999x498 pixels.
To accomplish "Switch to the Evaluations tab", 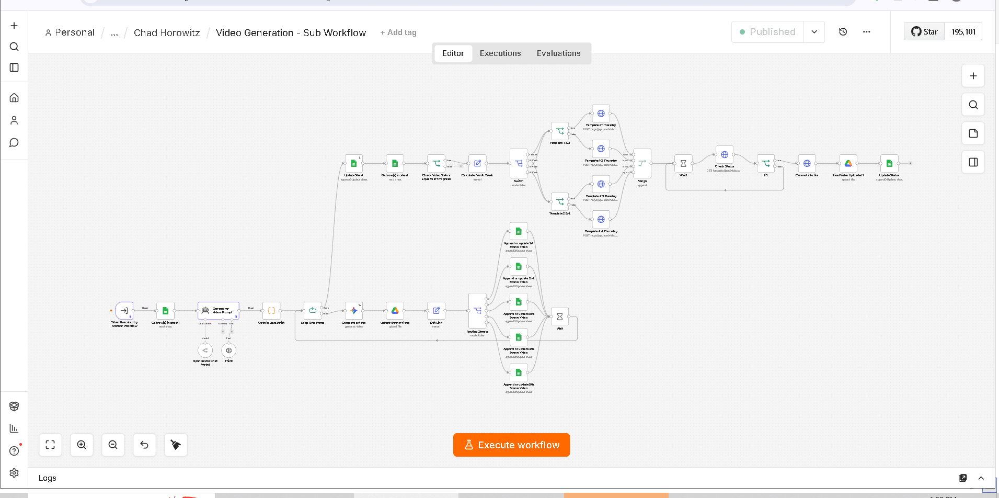I will (558, 53).
